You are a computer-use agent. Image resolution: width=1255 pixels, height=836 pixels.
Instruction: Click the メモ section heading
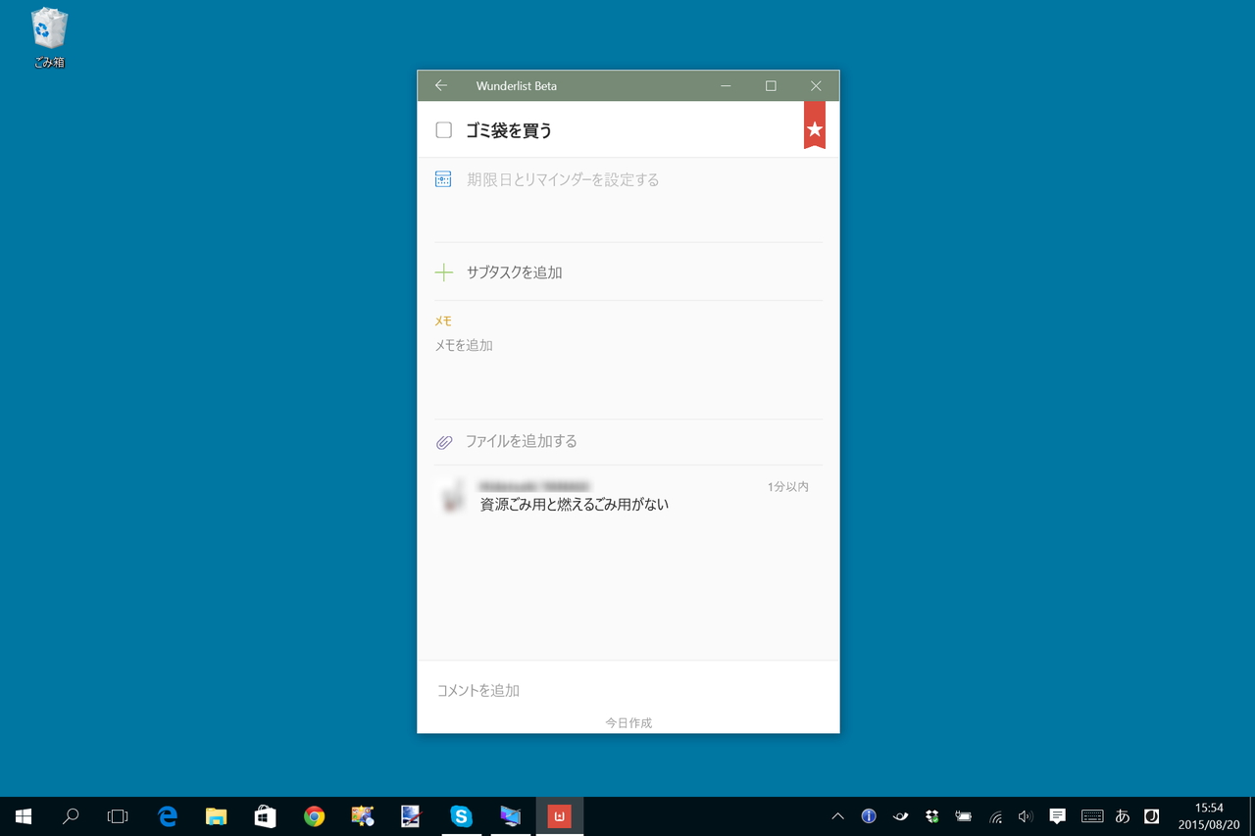(443, 321)
